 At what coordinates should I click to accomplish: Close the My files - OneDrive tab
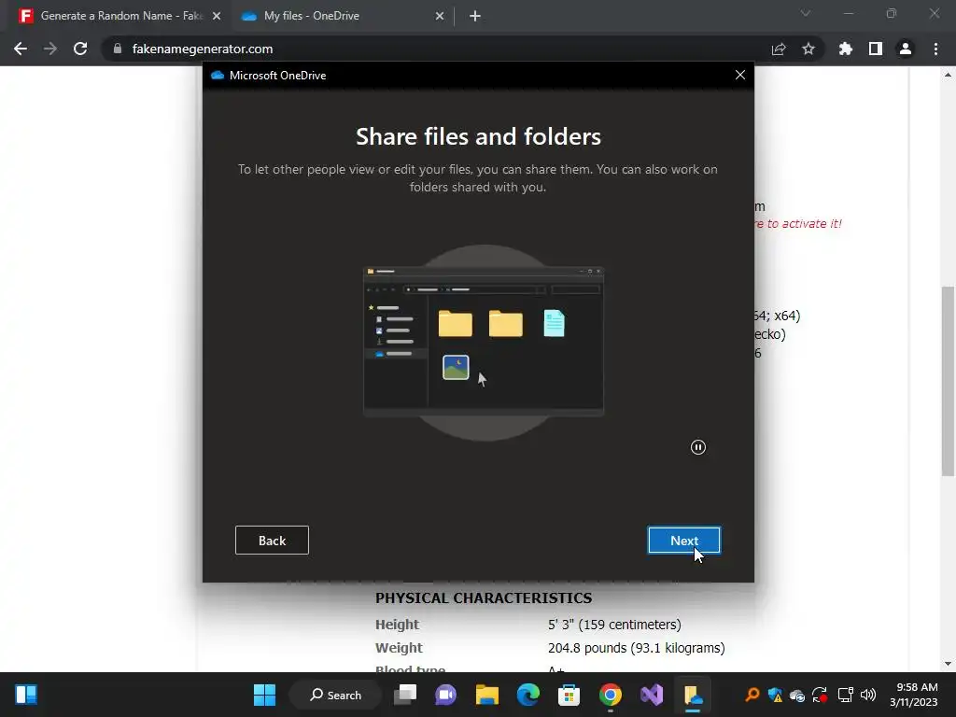[440, 16]
